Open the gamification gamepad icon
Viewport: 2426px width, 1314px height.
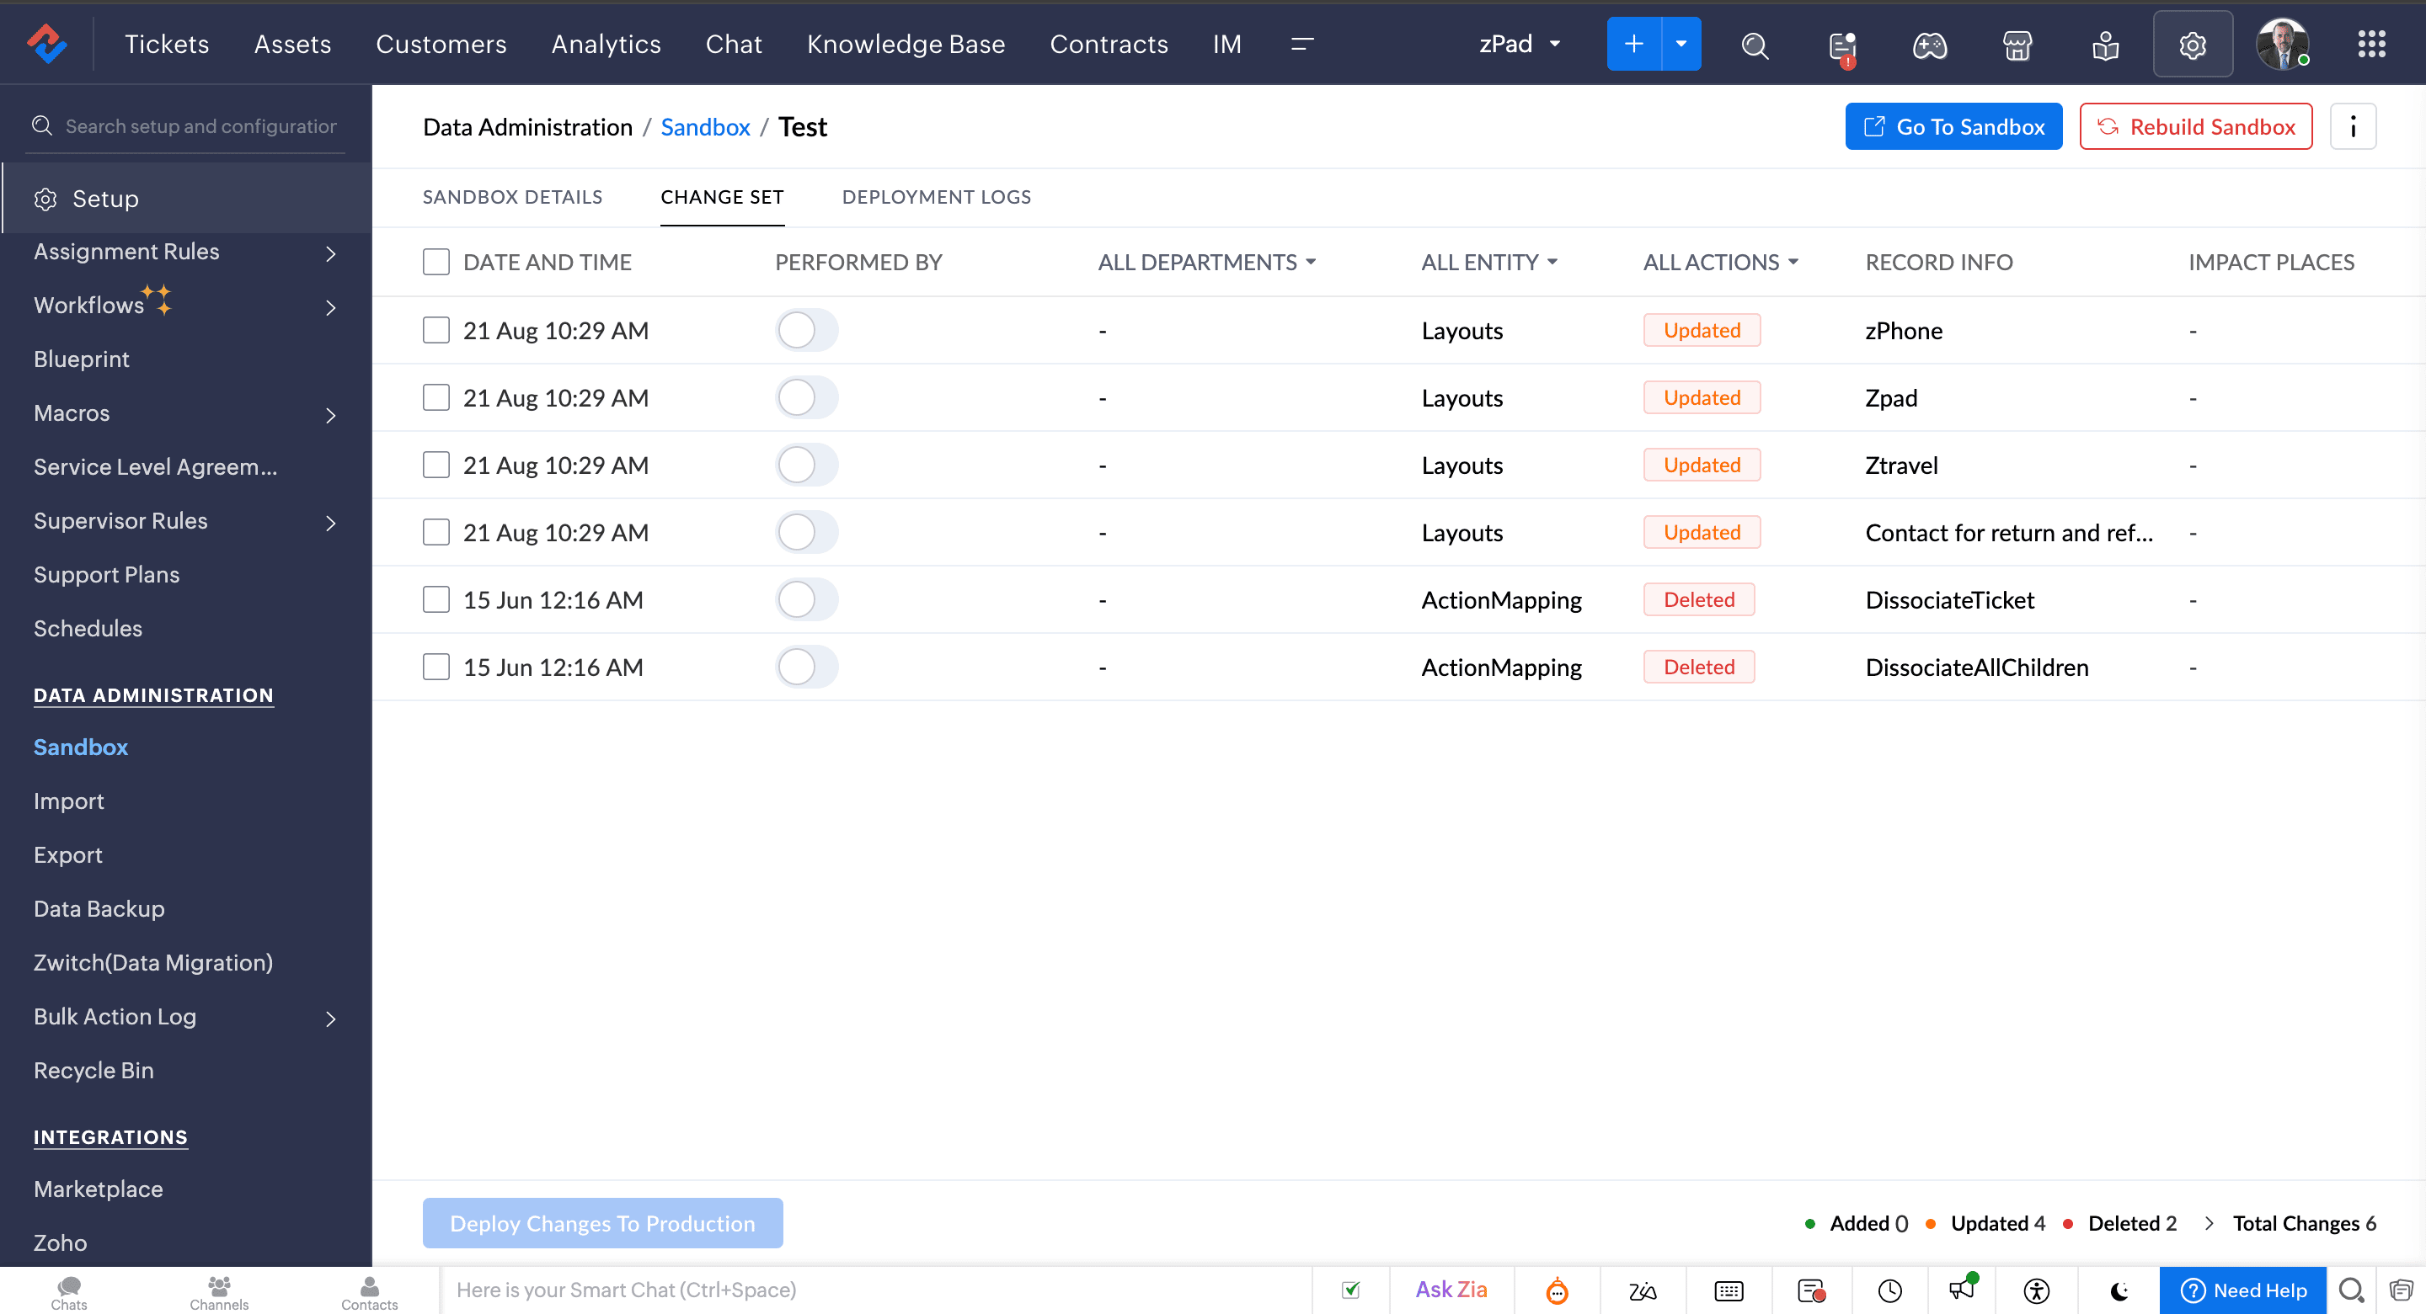[x=1930, y=45]
